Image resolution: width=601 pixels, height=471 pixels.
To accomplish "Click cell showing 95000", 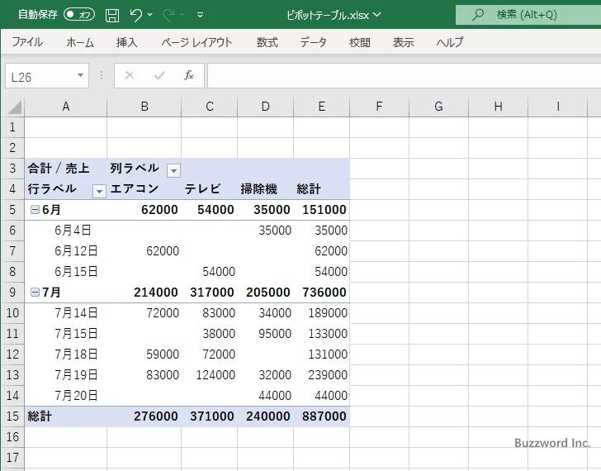I will [x=266, y=334].
